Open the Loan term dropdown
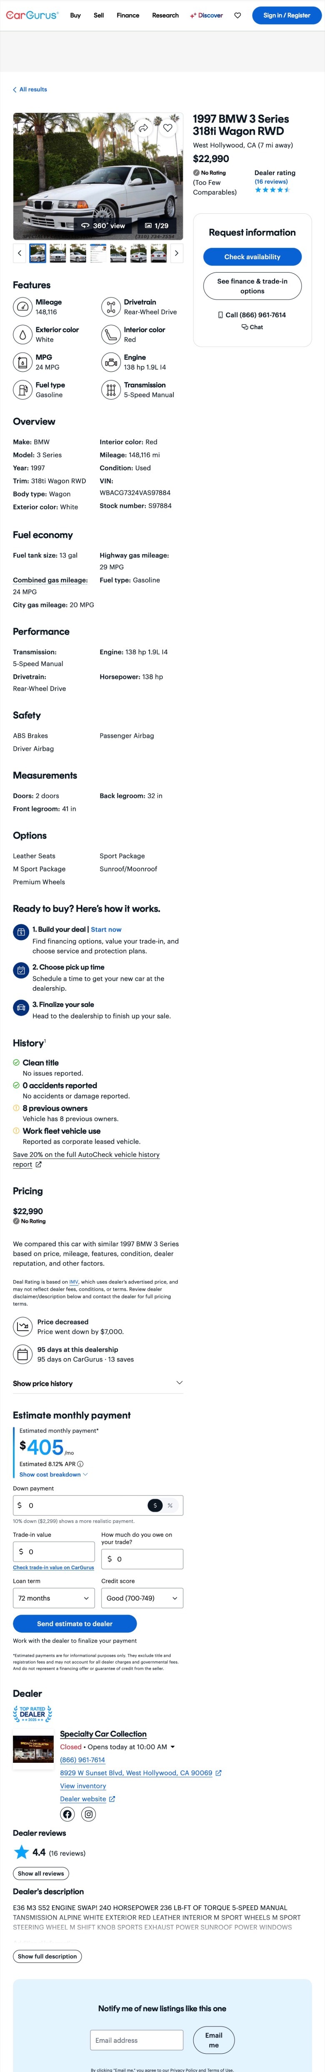This screenshot has width=325, height=2072. (x=54, y=1598)
